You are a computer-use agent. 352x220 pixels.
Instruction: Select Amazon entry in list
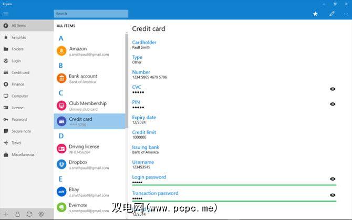point(89,51)
